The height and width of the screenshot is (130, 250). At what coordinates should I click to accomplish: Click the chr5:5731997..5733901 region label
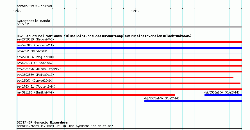pos(35,6)
